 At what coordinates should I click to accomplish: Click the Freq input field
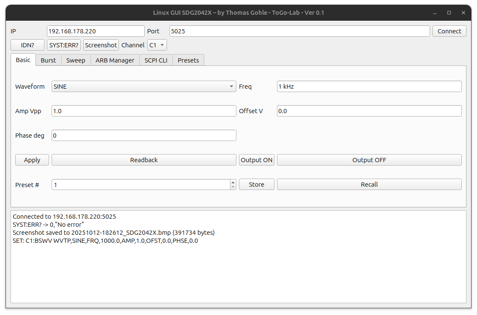coord(369,87)
